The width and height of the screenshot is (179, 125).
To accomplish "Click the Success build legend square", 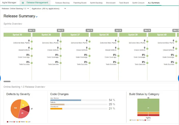I will (x=130, y=120).
